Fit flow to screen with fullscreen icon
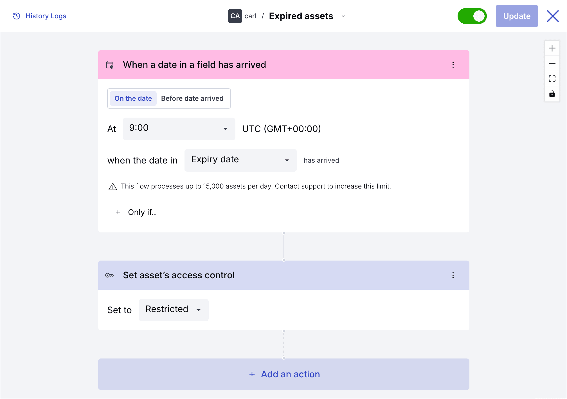The height and width of the screenshot is (399, 567). click(x=552, y=79)
